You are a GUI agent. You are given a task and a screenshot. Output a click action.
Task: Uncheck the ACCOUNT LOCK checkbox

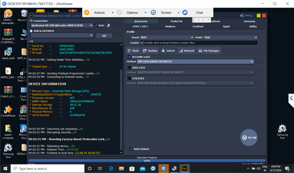point(129,57)
